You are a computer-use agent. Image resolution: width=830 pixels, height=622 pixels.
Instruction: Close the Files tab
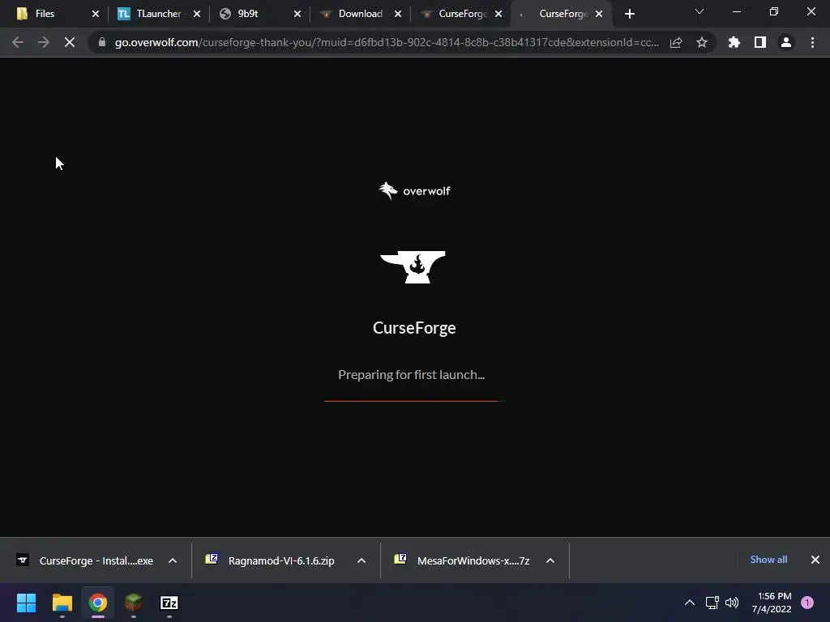[x=96, y=14]
